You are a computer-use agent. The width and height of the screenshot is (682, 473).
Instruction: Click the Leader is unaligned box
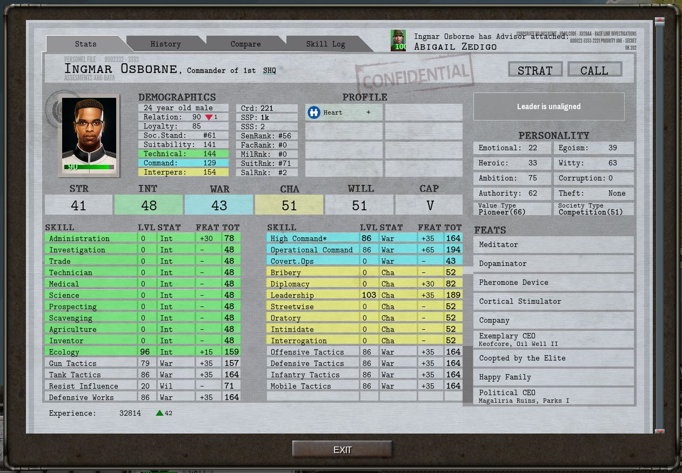click(x=549, y=106)
